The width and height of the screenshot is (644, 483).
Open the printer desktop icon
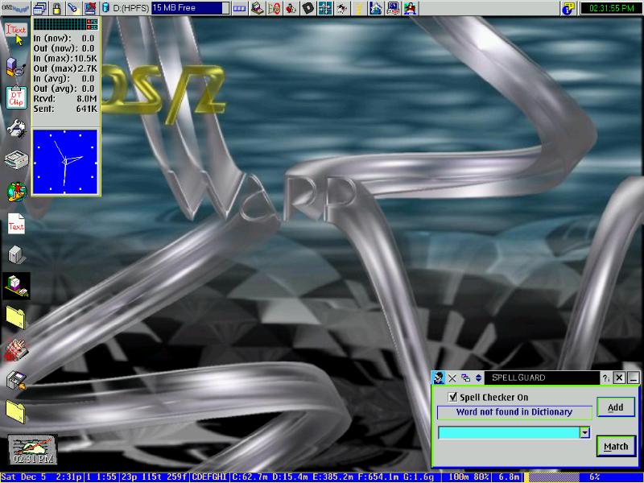pyautogui.click(x=16, y=159)
